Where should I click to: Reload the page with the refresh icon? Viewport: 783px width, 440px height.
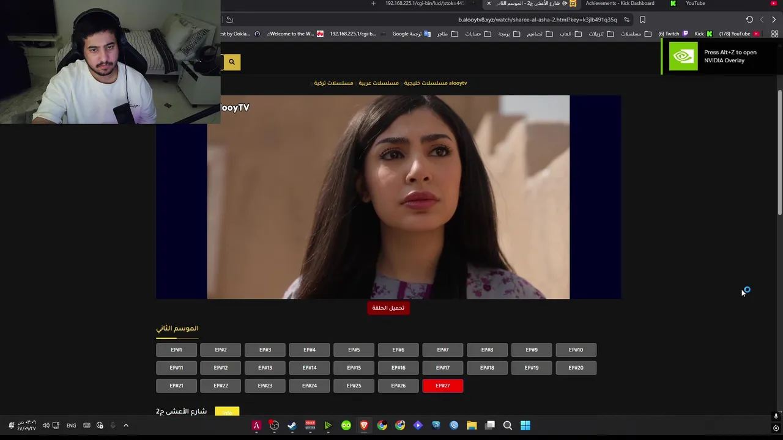coord(749,20)
